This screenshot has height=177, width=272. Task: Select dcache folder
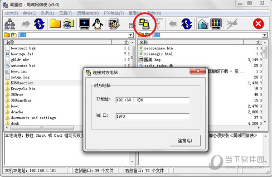pos(17,112)
